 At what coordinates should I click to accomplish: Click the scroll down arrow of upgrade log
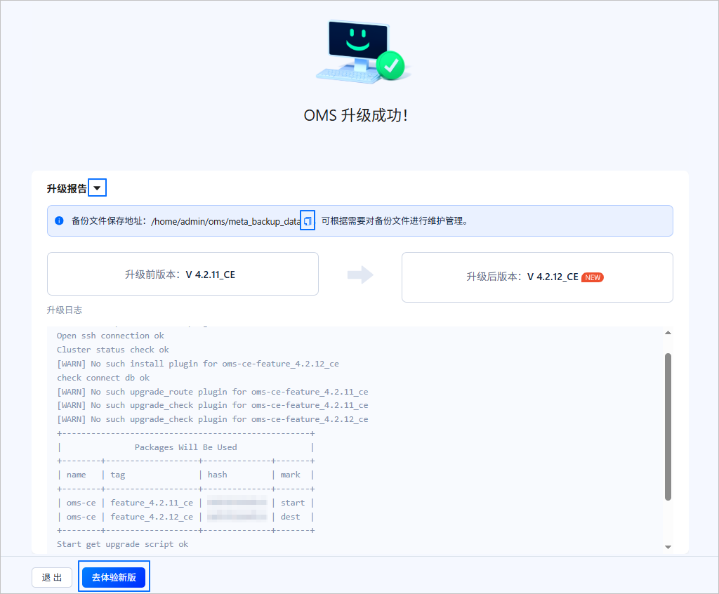[668, 547]
